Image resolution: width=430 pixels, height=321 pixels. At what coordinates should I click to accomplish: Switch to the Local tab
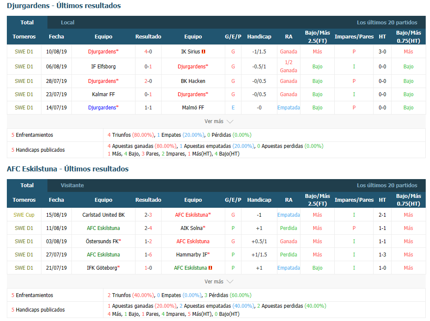68,23
